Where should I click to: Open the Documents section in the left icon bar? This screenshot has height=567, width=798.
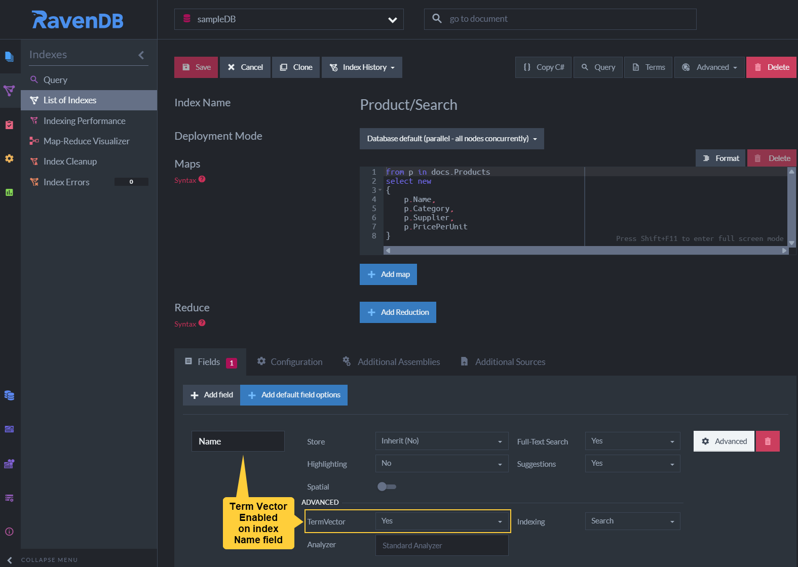pos(9,56)
